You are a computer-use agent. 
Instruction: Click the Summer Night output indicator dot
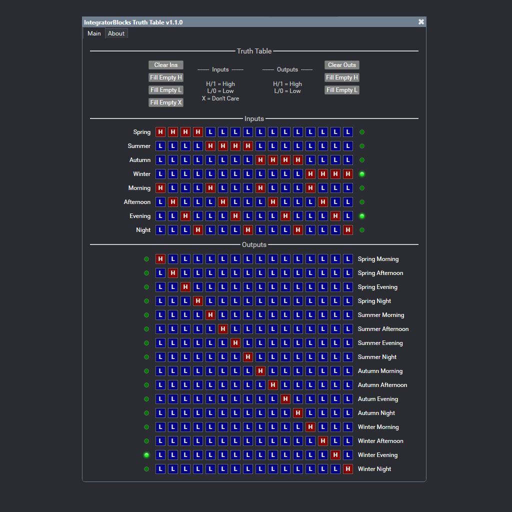146,357
